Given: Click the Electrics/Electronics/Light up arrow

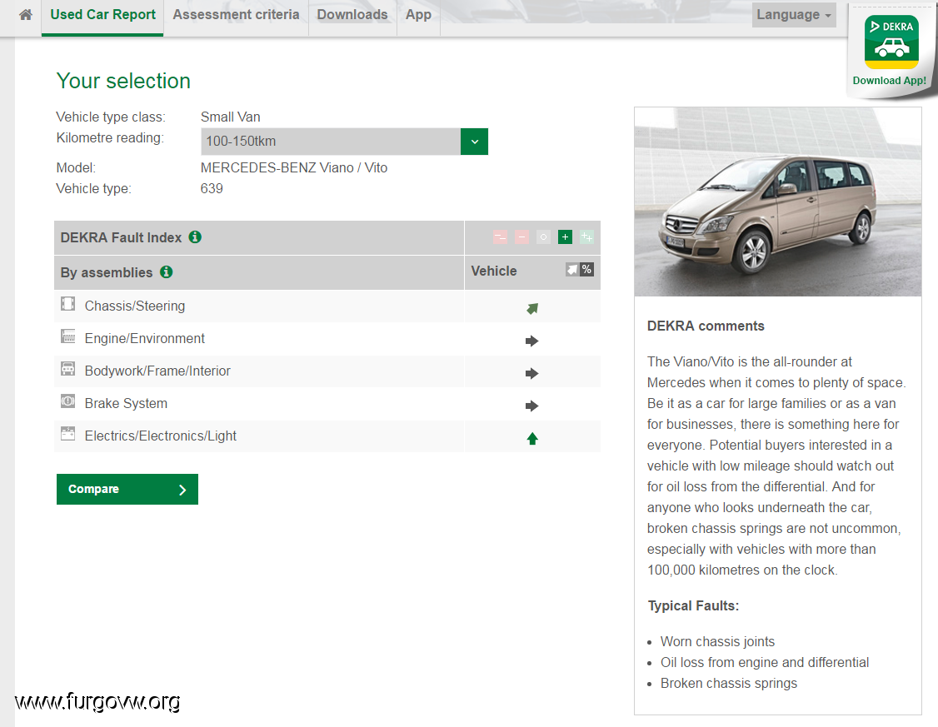Looking at the screenshot, I should click(x=532, y=439).
